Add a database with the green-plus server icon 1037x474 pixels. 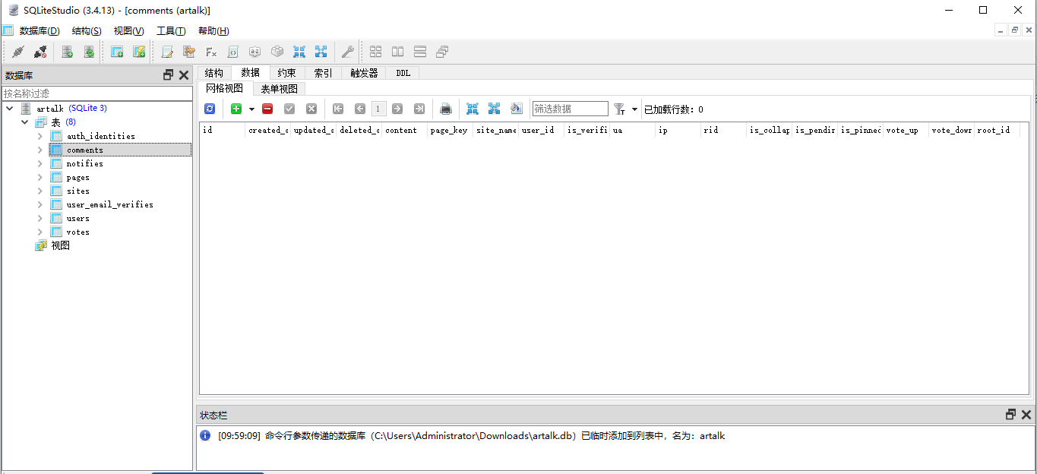pyautogui.click(x=68, y=52)
